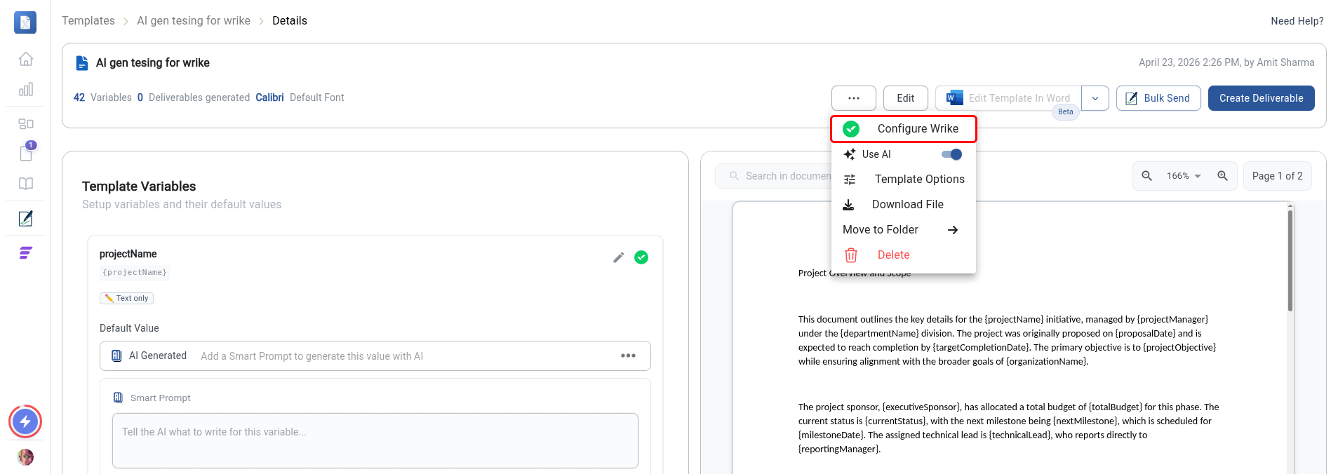
Task: Click the Bulk Send button
Action: [1158, 98]
